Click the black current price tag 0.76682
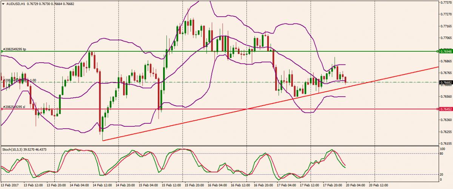 [445, 82]
